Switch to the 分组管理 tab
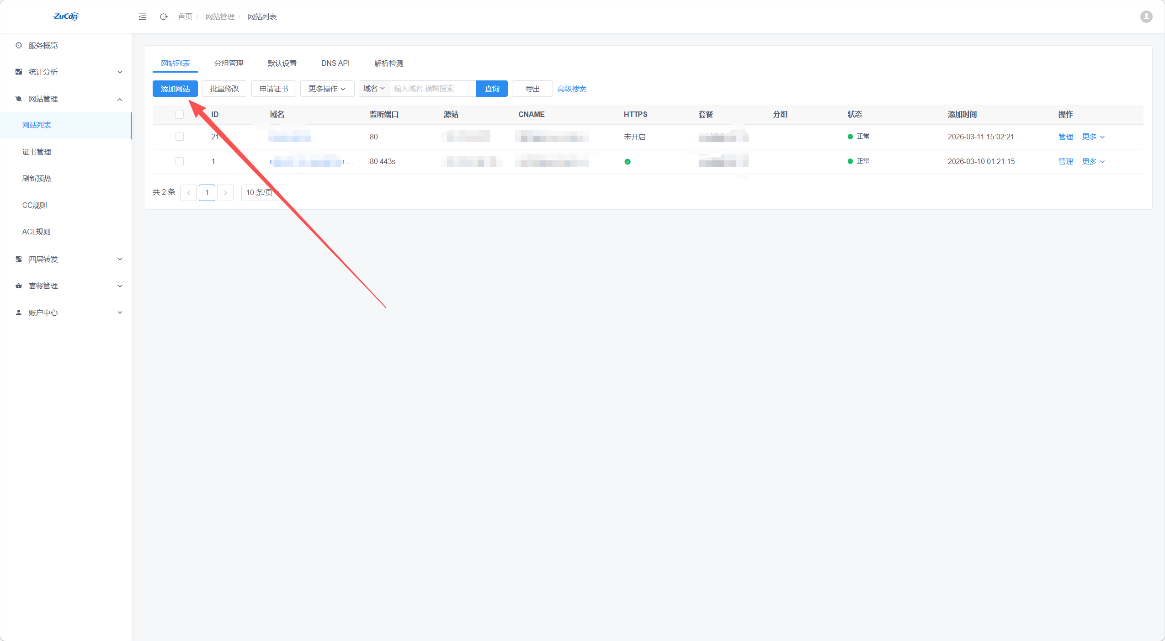Image resolution: width=1165 pixels, height=641 pixels. (x=229, y=63)
